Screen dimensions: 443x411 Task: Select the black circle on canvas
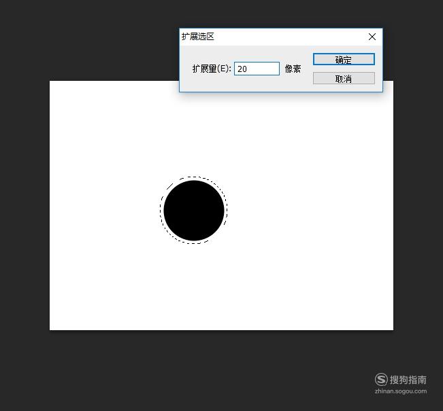click(x=194, y=211)
